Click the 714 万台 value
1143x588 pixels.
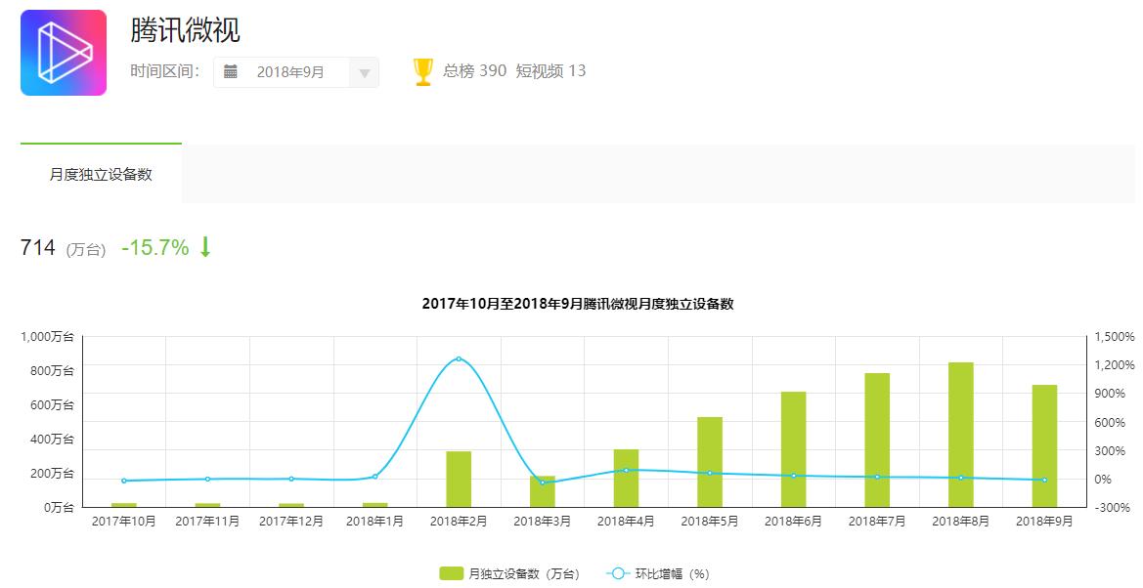(63, 248)
